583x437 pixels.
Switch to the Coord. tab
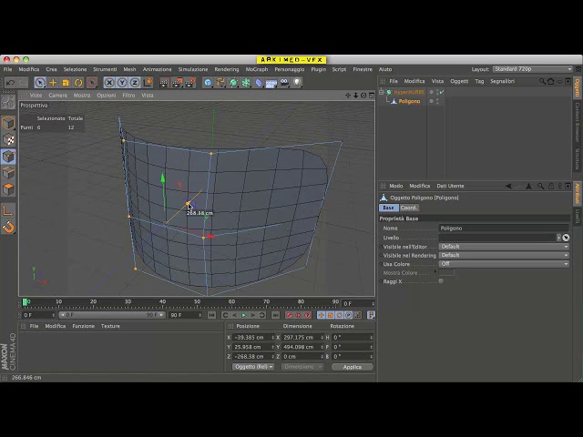coord(409,208)
